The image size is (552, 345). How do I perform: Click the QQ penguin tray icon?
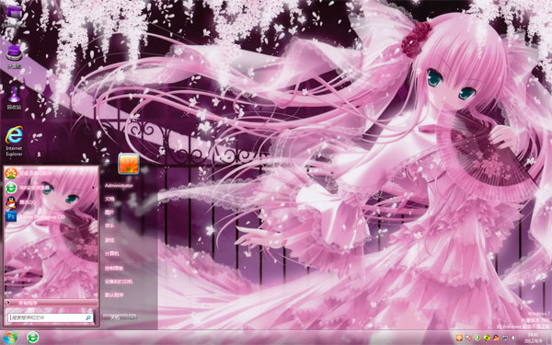tap(496, 338)
